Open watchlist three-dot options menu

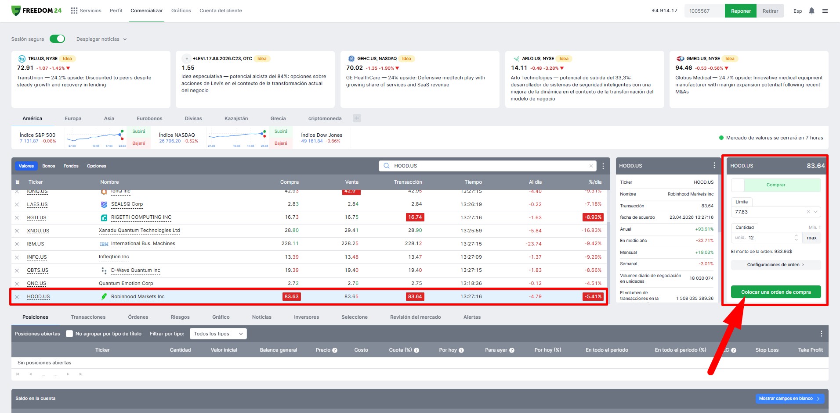tap(603, 166)
